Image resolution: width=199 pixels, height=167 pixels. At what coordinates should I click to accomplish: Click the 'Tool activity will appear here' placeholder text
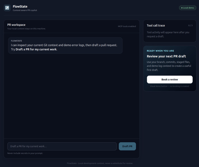click(168, 34)
